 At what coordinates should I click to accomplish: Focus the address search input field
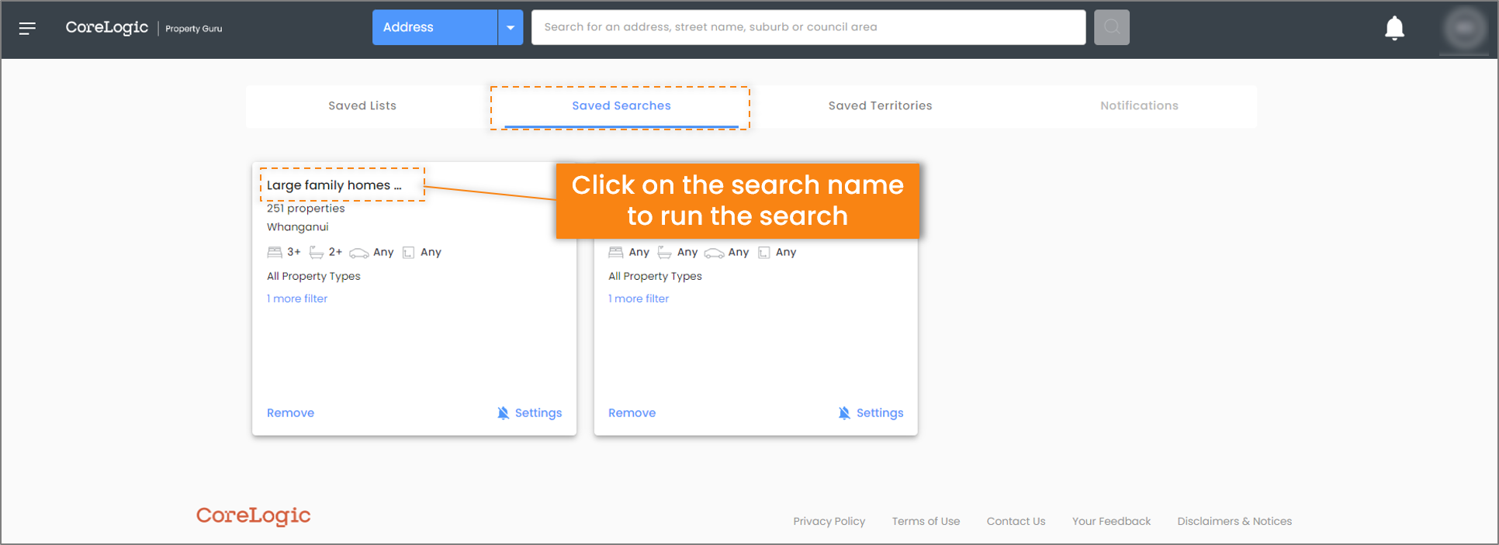click(808, 27)
